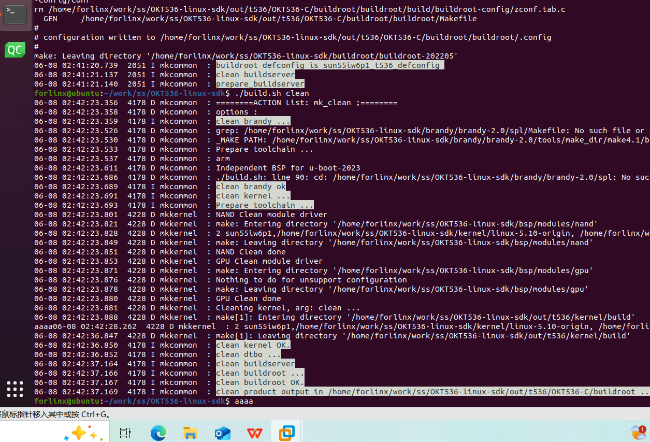Click the 'GEN' Makefile output line

pyautogui.click(x=260, y=19)
